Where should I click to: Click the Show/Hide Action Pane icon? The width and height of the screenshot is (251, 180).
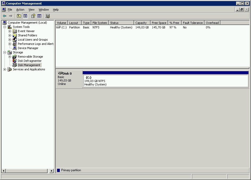click(39, 16)
